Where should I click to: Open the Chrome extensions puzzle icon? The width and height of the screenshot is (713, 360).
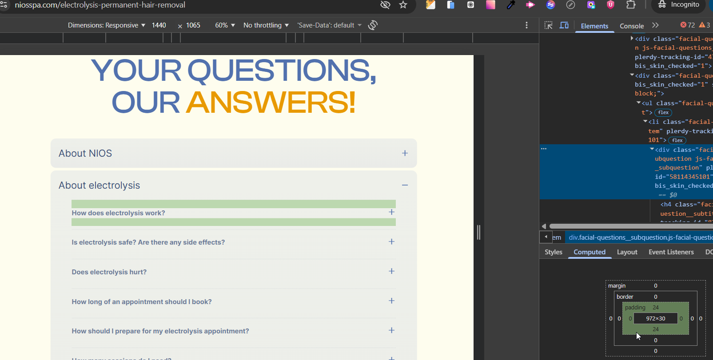(x=631, y=5)
